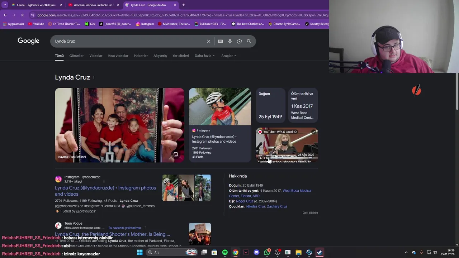Open the Donate ByNoGame bookmark
Viewport: 459px width, 258px height.
[x=284, y=24]
